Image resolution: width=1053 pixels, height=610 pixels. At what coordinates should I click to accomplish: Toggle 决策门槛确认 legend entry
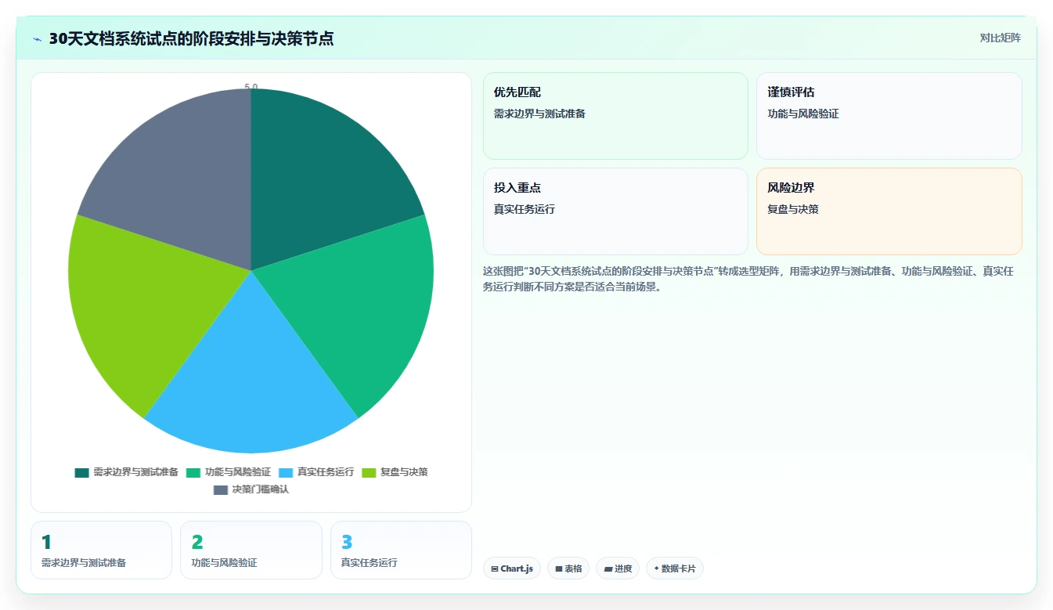pos(251,489)
